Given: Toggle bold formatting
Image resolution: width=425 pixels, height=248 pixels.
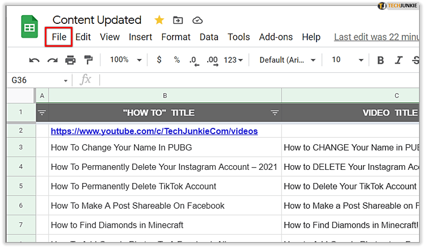Looking at the screenshot, I should pos(380,60).
